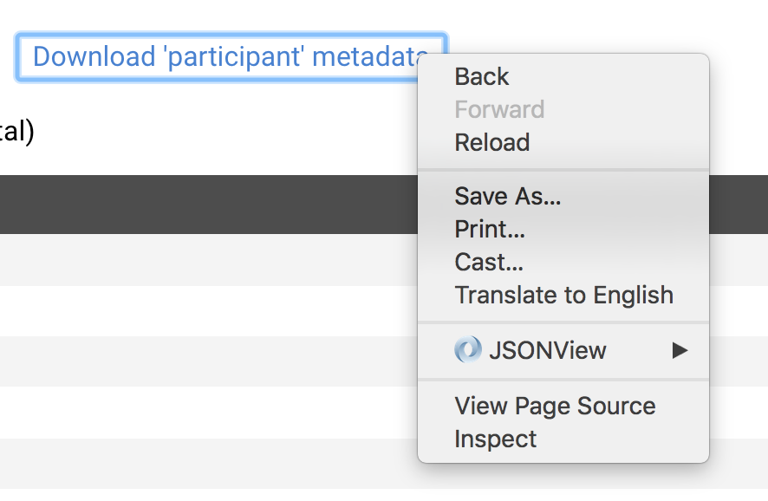Choose Translate to English
The height and width of the screenshot is (501, 768).
pyautogui.click(x=563, y=295)
